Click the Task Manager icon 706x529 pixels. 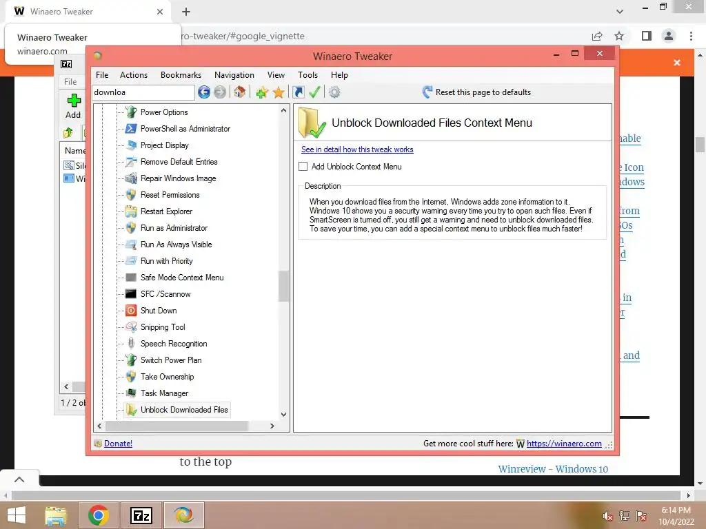click(131, 393)
